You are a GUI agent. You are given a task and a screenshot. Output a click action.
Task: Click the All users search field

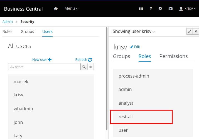click(44, 67)
